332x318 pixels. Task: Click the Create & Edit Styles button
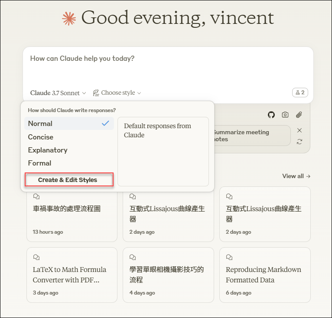[x=69, y=180]
